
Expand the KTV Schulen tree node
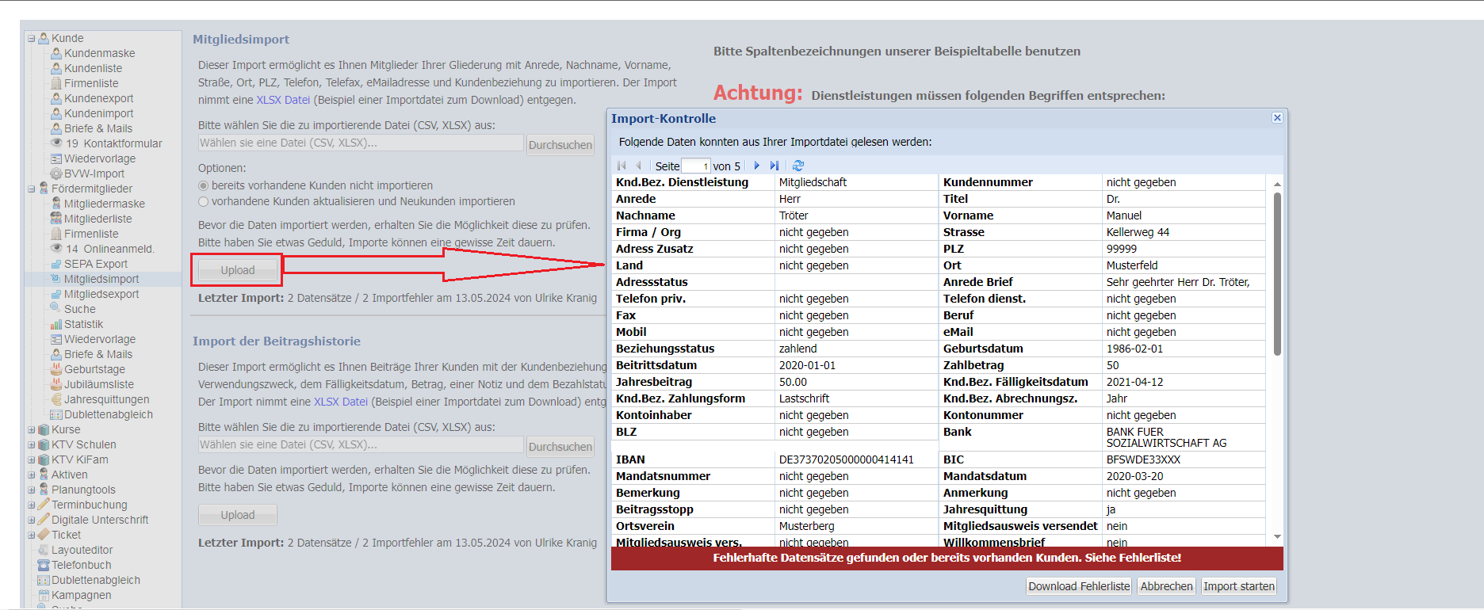[x=32, y=444]
